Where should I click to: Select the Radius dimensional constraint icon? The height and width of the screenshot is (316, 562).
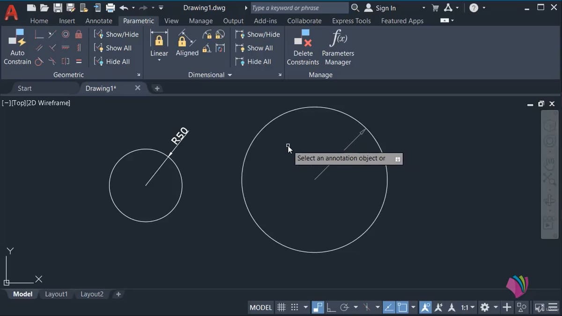[207, 34]
